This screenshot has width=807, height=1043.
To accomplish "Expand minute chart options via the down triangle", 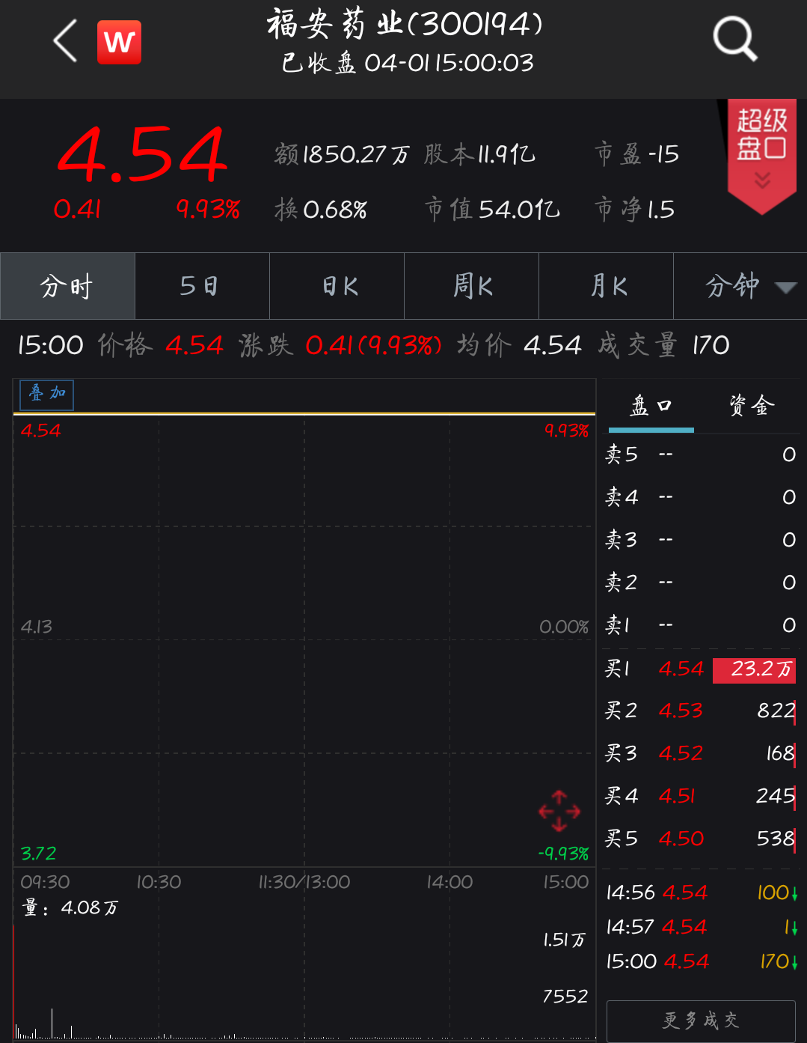I will click(x=785, y=288).
